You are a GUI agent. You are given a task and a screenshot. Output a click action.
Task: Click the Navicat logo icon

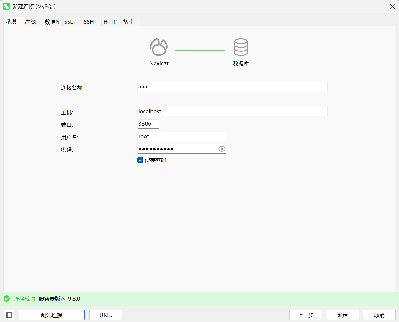pyautogui.click(x=159, y=47)
